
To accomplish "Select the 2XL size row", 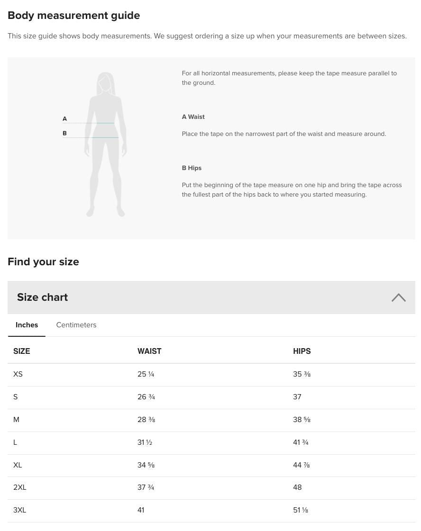I will [x=20, y=487].
